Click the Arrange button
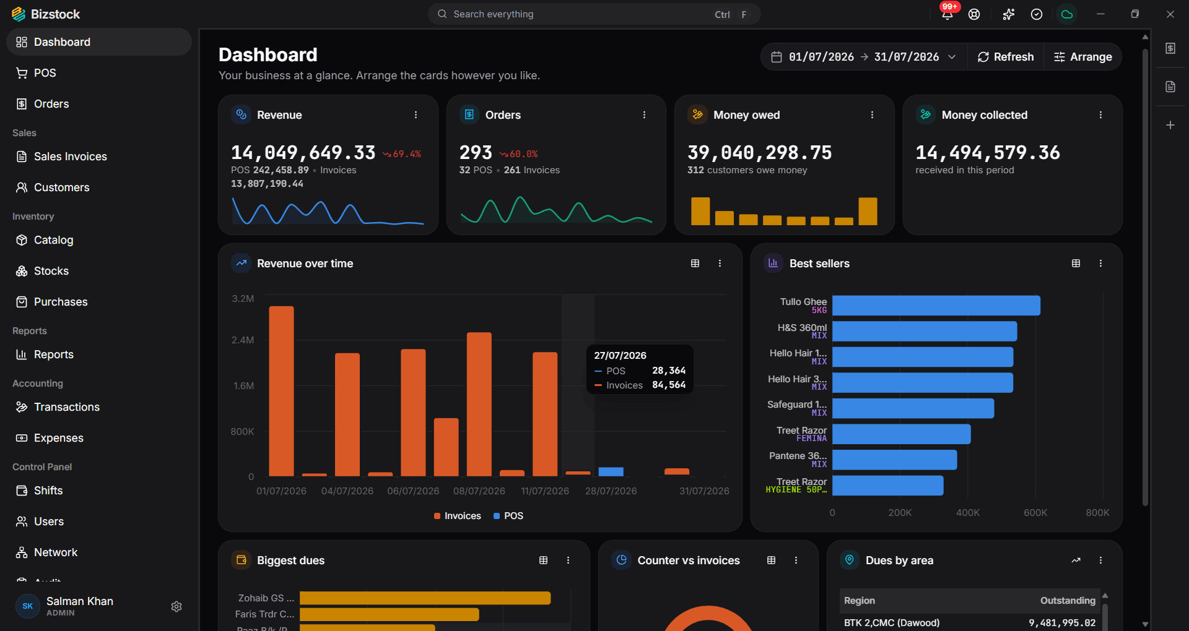The image size is (1189, 631). (1082, 57)
